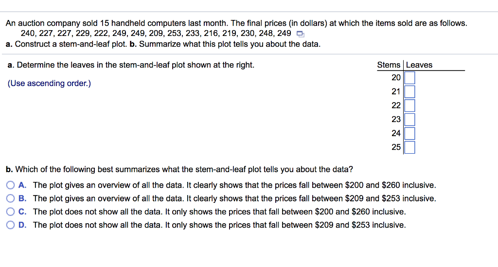Click the leaves input box for stem 21
The image size is (498, 267).
point(409,91)
